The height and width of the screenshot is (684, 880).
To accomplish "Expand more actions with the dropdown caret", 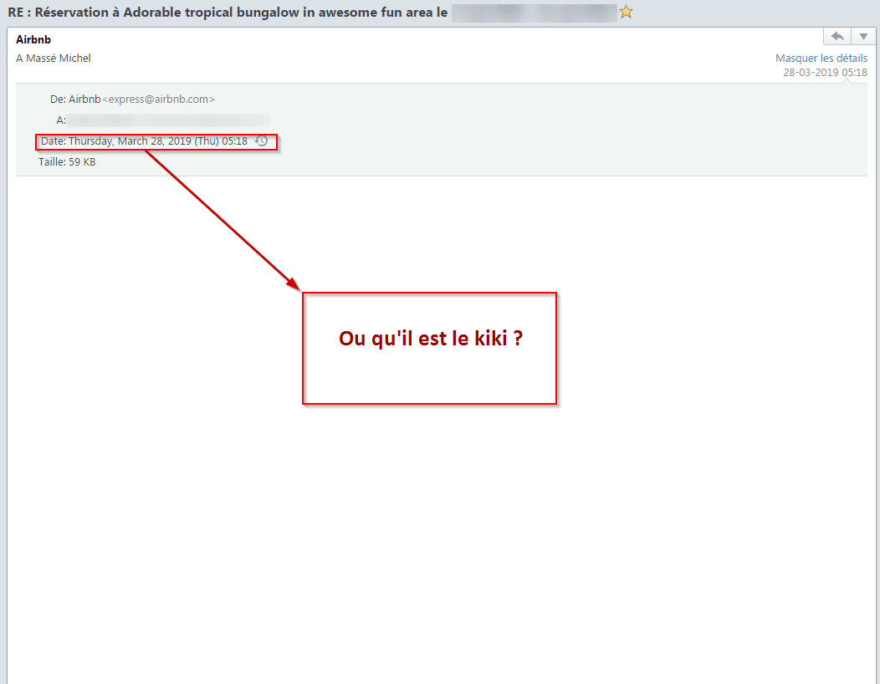I will [x=865, y=35].
